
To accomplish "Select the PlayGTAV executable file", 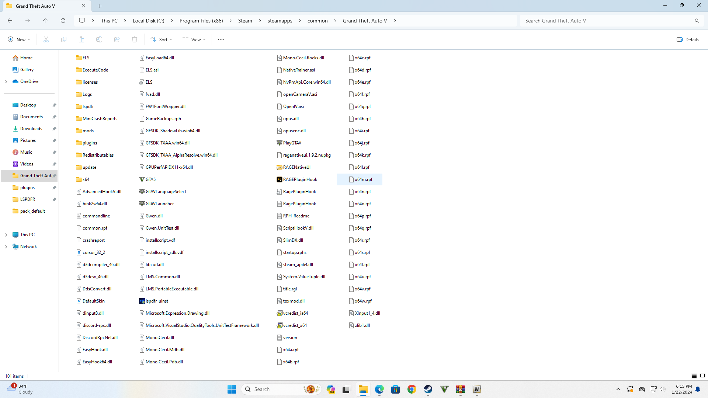I will click(x=292, y=143).
